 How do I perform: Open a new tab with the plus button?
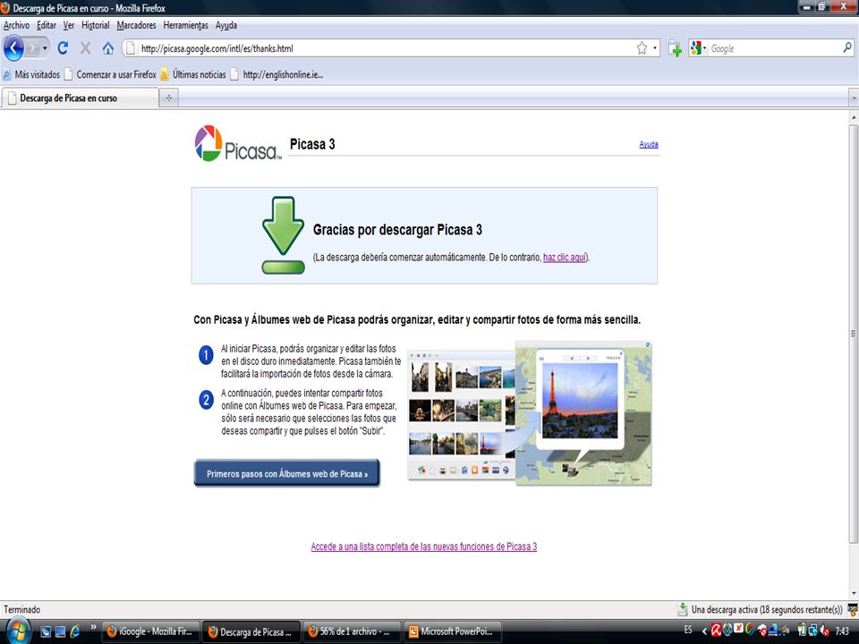169,98
